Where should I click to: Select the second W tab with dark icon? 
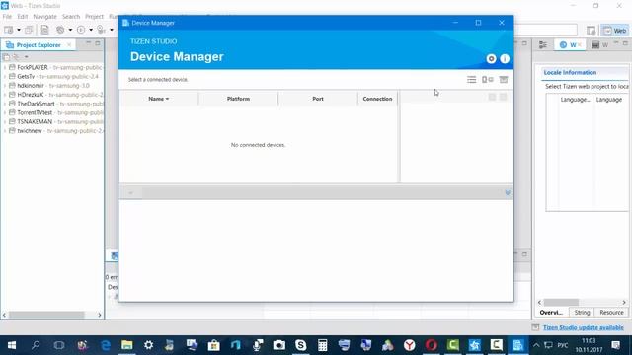pos(599,45)
